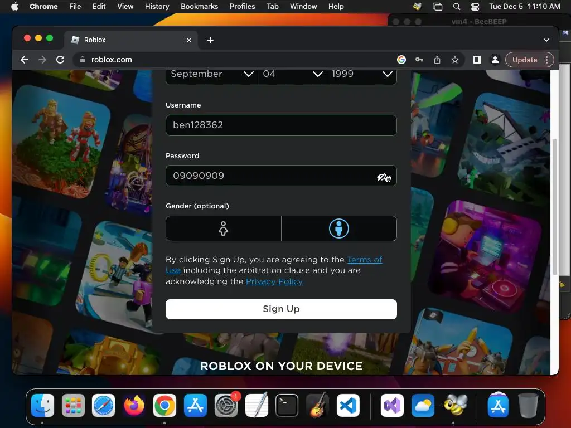Open Spotlight search in menu bar
Screen dimensions: 571x428
[456, 6]
